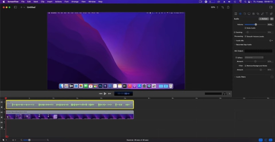
Task: Open the Audio Mix options dropdown
Action: 271,40
